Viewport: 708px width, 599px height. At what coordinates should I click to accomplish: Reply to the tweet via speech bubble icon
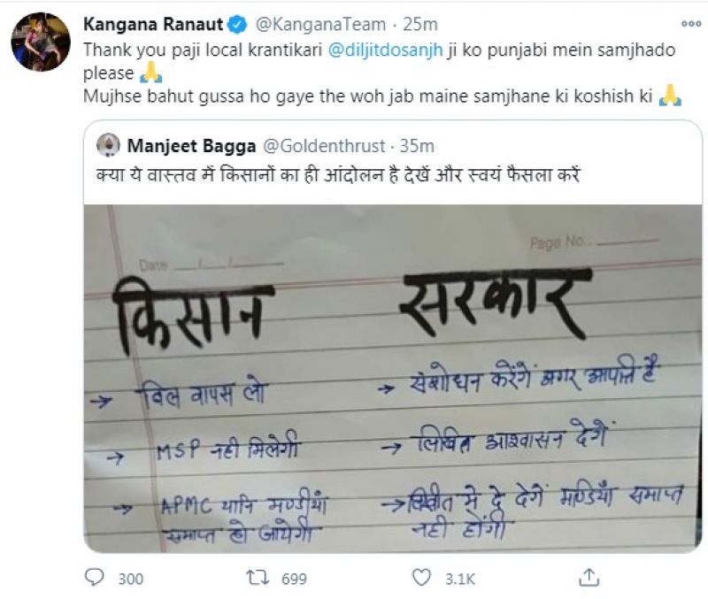[95, 578]
